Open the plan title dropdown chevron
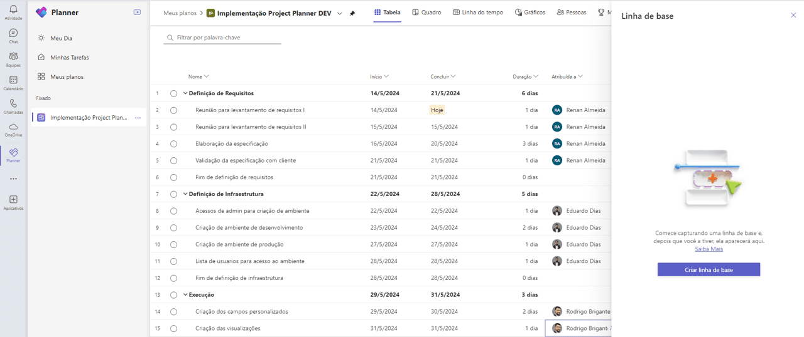Viewport: 804px width, 337px height. point(340,13)
